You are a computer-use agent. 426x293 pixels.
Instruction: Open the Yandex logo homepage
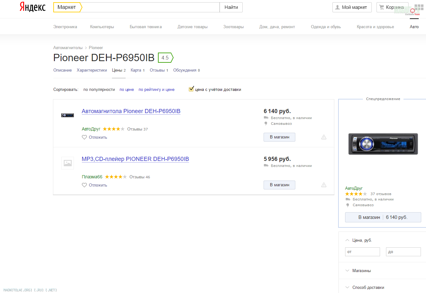[x=33, y=7]
